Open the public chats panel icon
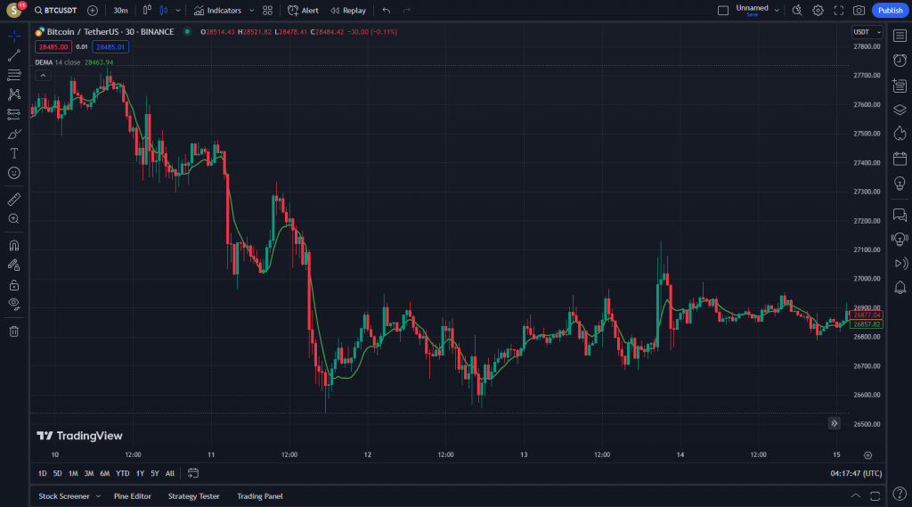Screen dimensions: 912x507 coord(900,215)
